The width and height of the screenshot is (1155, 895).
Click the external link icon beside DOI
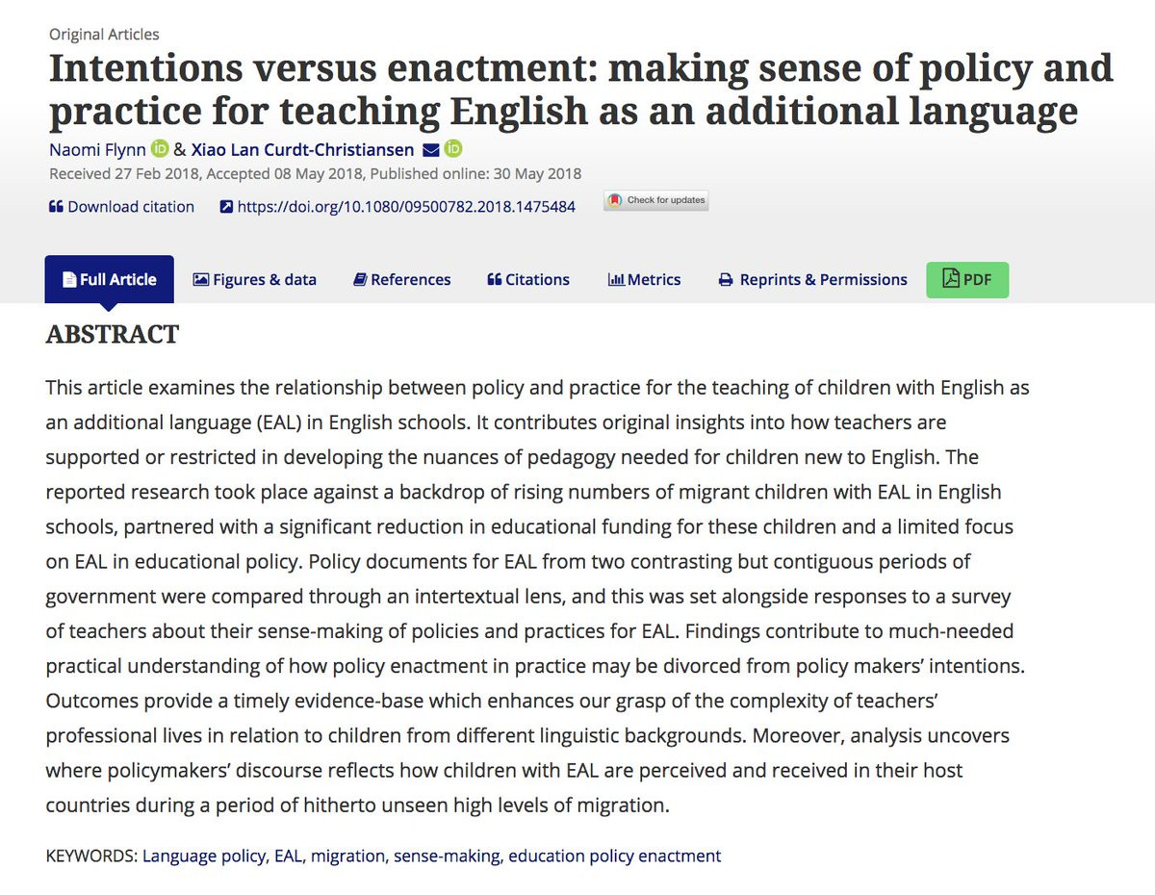tap(226, 207)
